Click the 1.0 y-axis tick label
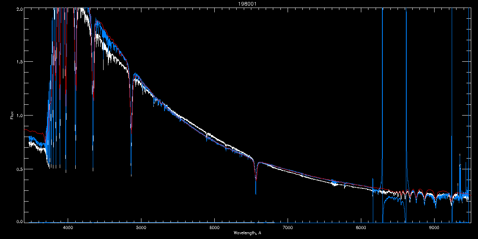This screenshot has width=478, height=239. tap(19, 116)
